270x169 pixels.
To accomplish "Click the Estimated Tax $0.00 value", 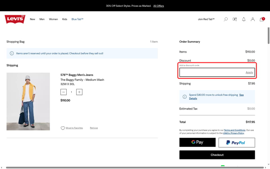I will tap(251, 109).
